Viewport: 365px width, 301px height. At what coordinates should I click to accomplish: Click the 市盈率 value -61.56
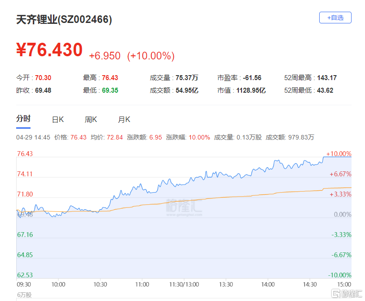point(252,78)
